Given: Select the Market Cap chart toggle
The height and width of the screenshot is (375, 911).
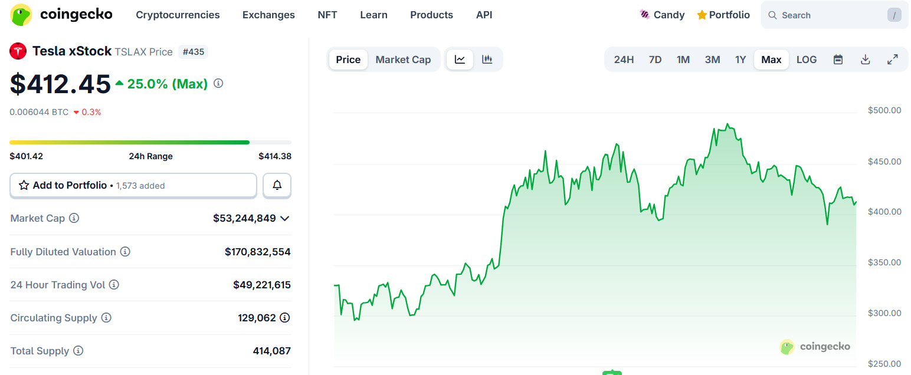Looking at the screenshot, I should click(403, 60).
